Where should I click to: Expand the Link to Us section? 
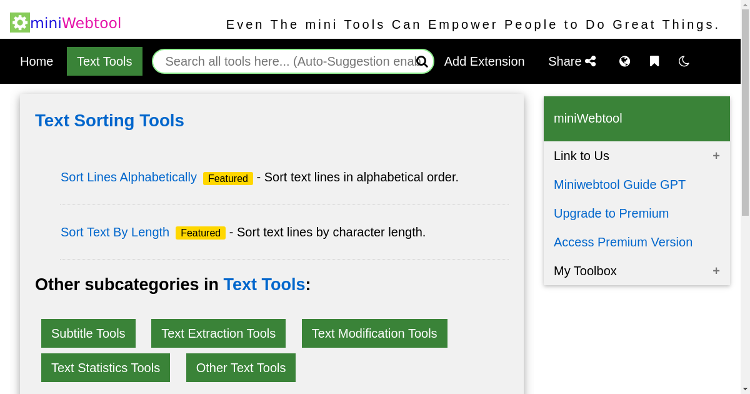click(x=716, y=156)
